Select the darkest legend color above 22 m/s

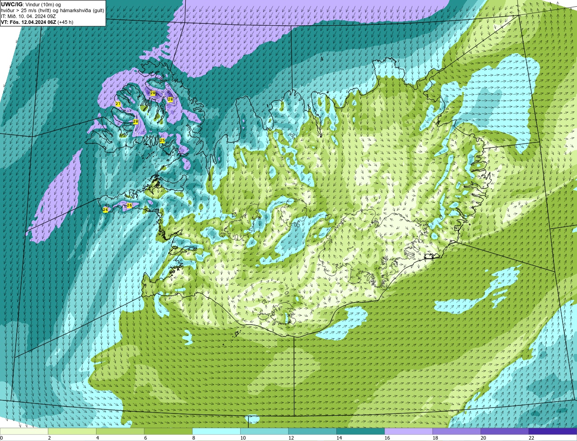pos(553,431)
